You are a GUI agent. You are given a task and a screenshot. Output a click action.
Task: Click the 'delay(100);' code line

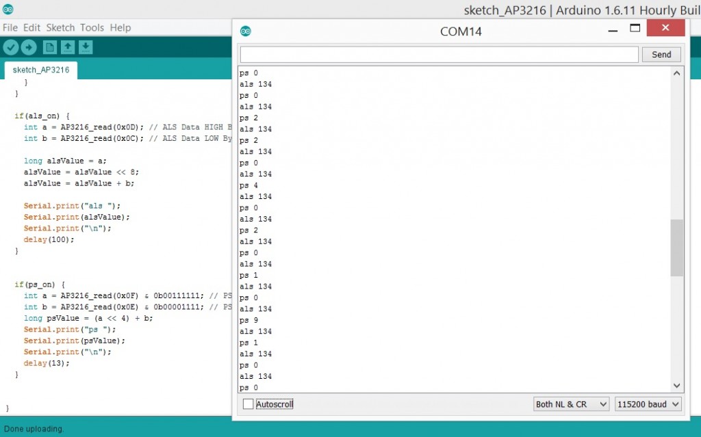pos(49,239)
